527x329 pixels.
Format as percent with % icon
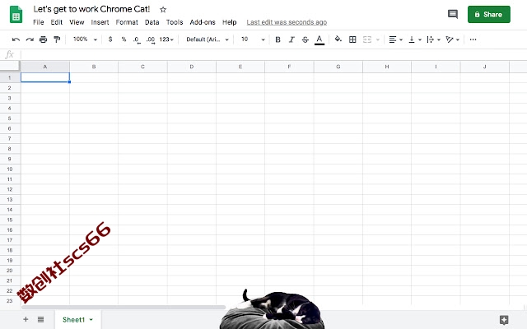[124, 39]
